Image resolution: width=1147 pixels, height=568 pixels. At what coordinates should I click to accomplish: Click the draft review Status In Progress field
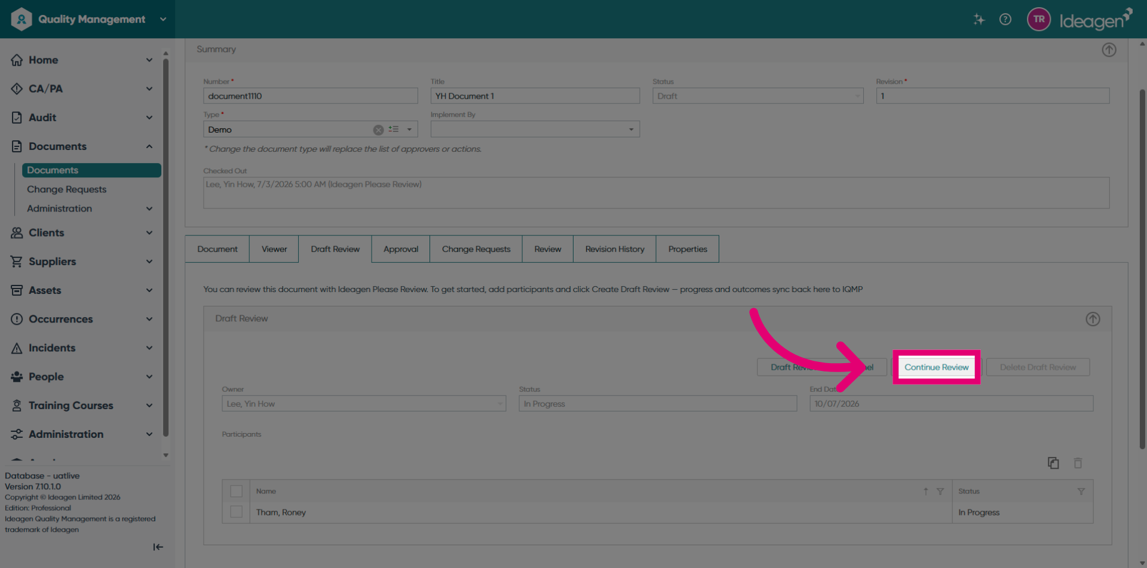[x=658, y=404]
